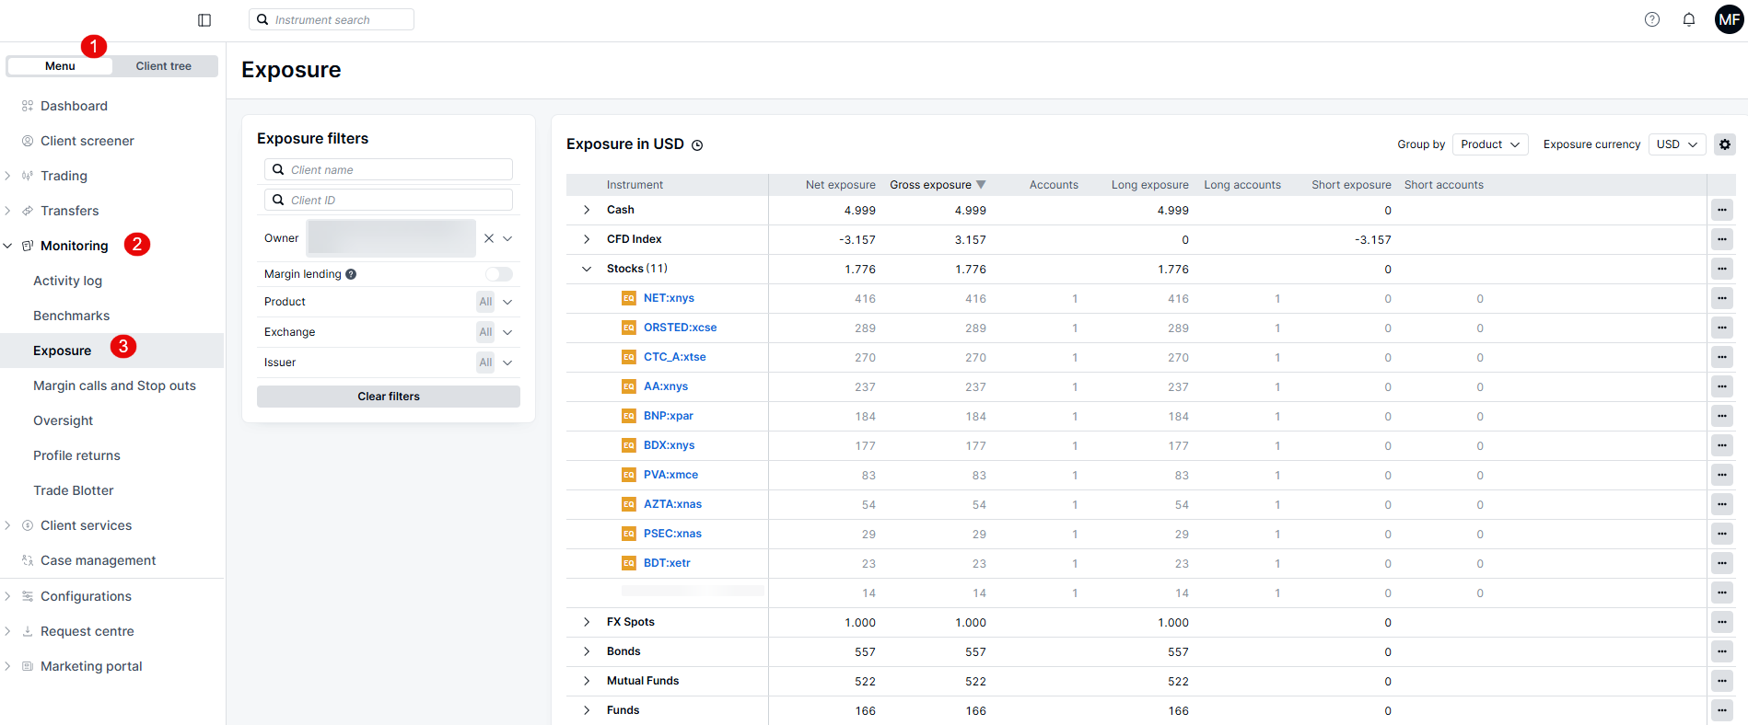Image resolution: width=1748 pixels, height=725 pixels.
Task: Open more options for Cash row
Action: pos(1721,211)
